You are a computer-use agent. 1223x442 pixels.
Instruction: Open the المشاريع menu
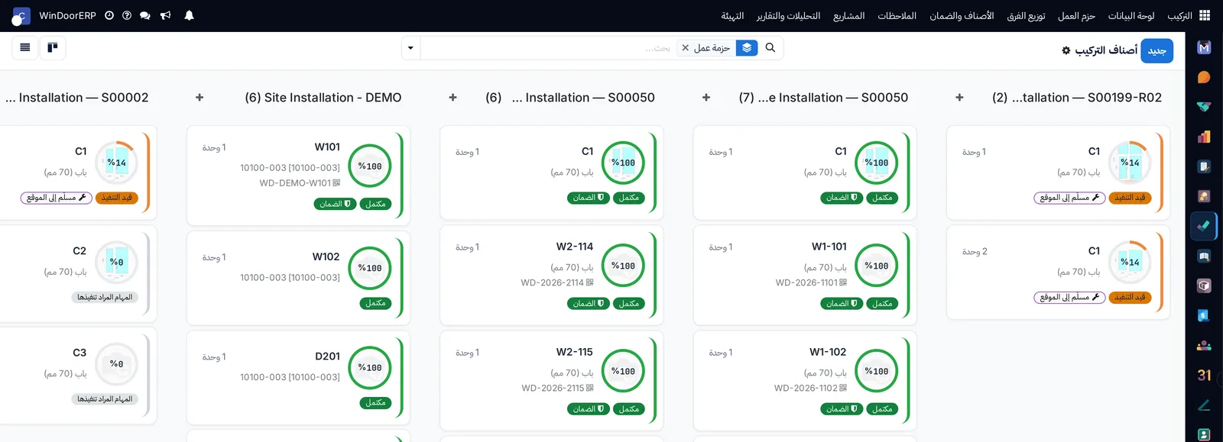click(x=848, y=16)
